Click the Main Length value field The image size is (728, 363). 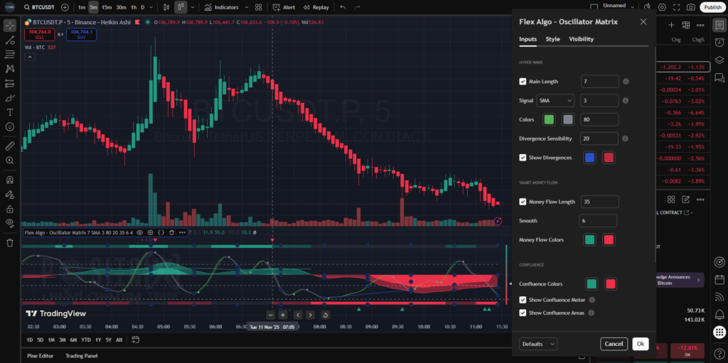coord(600,81)
